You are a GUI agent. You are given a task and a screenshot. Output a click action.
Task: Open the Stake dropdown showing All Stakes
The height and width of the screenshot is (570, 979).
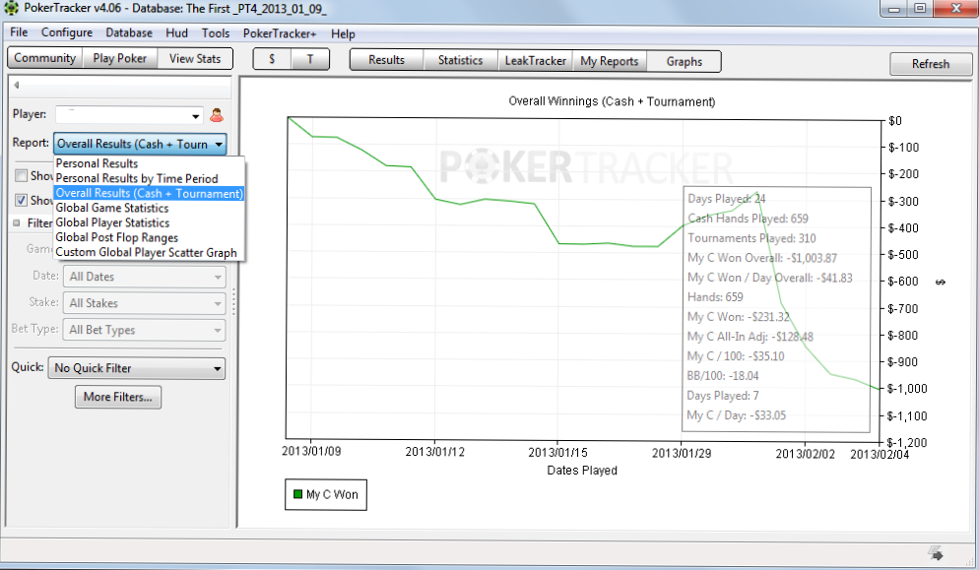point(144,303)
